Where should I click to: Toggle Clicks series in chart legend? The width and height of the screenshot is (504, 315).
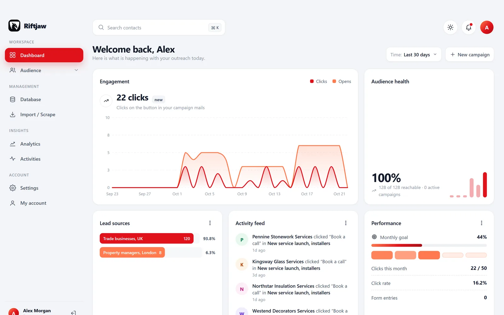pyautogui.click(x=318, y=81)
